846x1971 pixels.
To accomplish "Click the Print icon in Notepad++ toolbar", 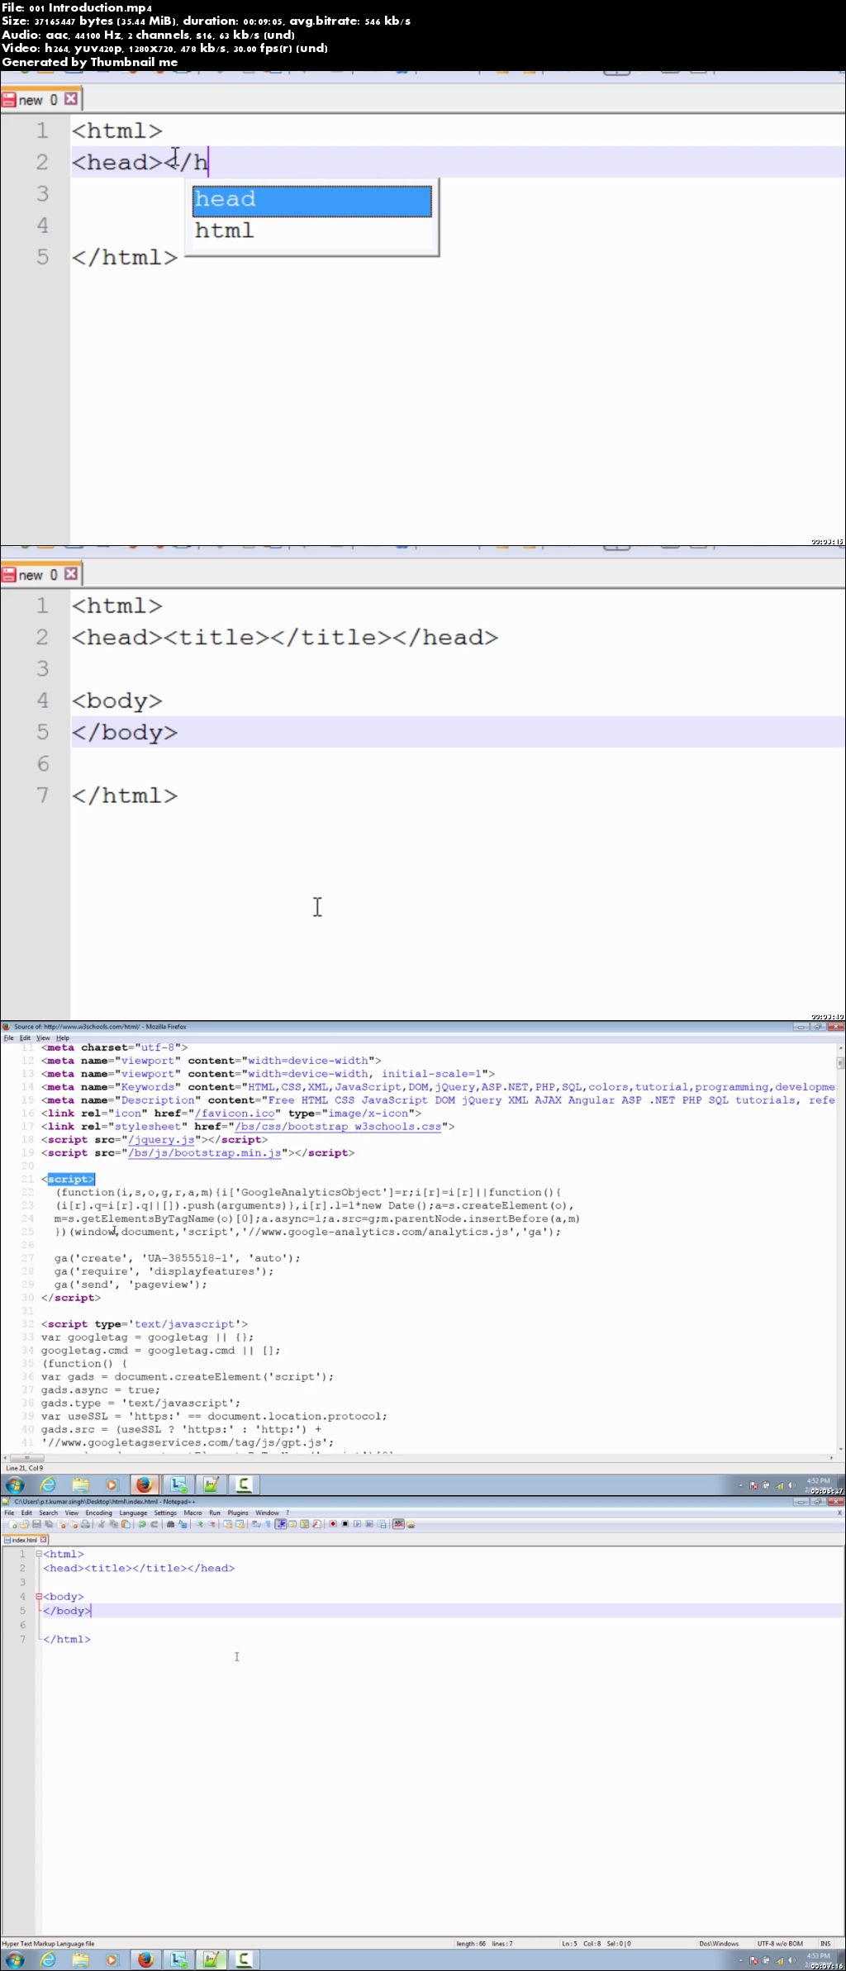I will tap(85, 1524).
